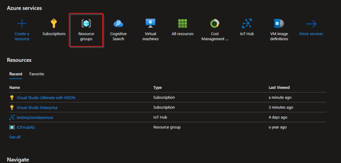The image size is (341, 163).
Task: Click the '3 minutes ago' cell
Action: [281, 107]
